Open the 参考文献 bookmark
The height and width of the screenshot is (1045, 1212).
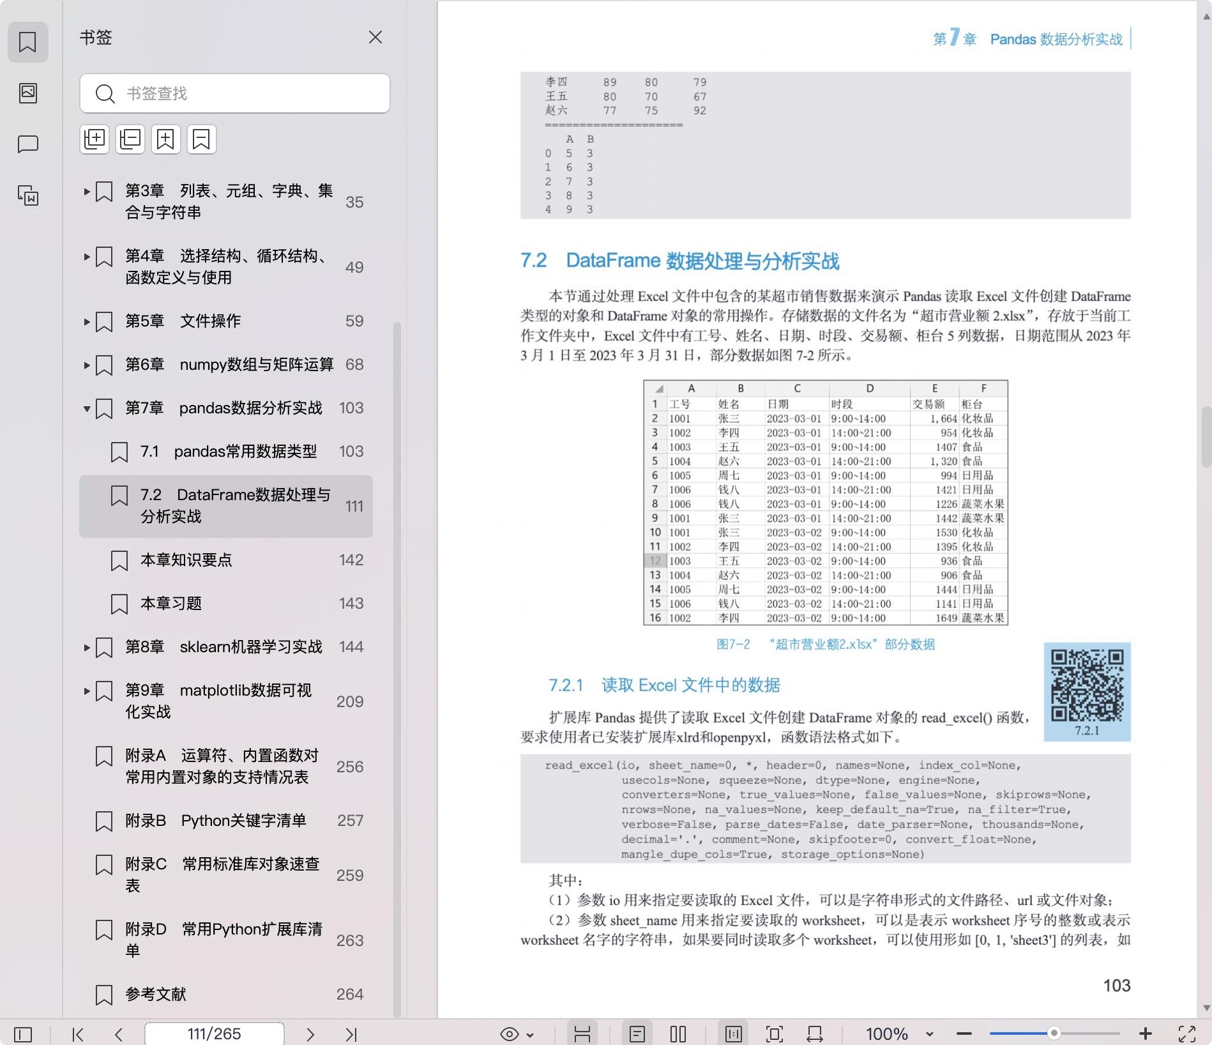pos(226,995)
